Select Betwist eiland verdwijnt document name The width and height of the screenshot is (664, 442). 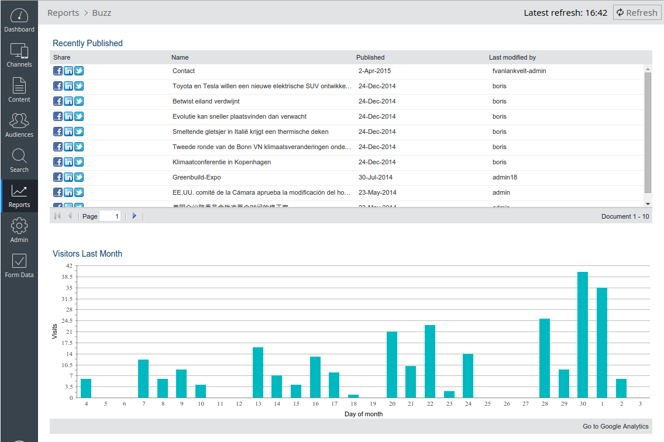click(x=206, y=102)
